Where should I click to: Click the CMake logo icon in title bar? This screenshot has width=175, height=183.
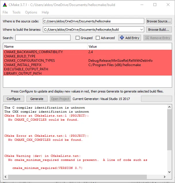point(5,5)
